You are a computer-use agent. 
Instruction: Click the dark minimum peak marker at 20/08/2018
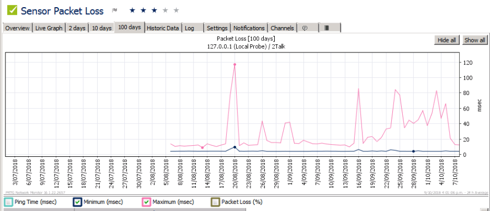click(x=235, y=147)
